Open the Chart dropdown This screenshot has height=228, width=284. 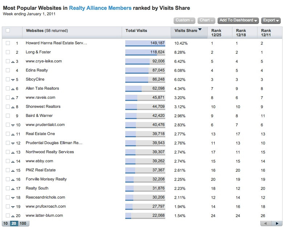(x=206, y=20)
